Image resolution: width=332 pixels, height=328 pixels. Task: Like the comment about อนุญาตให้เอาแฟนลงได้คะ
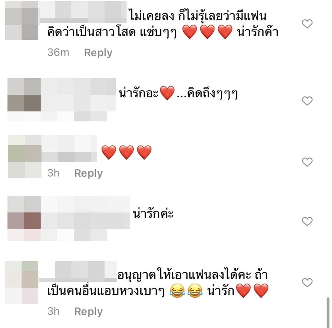(x=307, y=283)
